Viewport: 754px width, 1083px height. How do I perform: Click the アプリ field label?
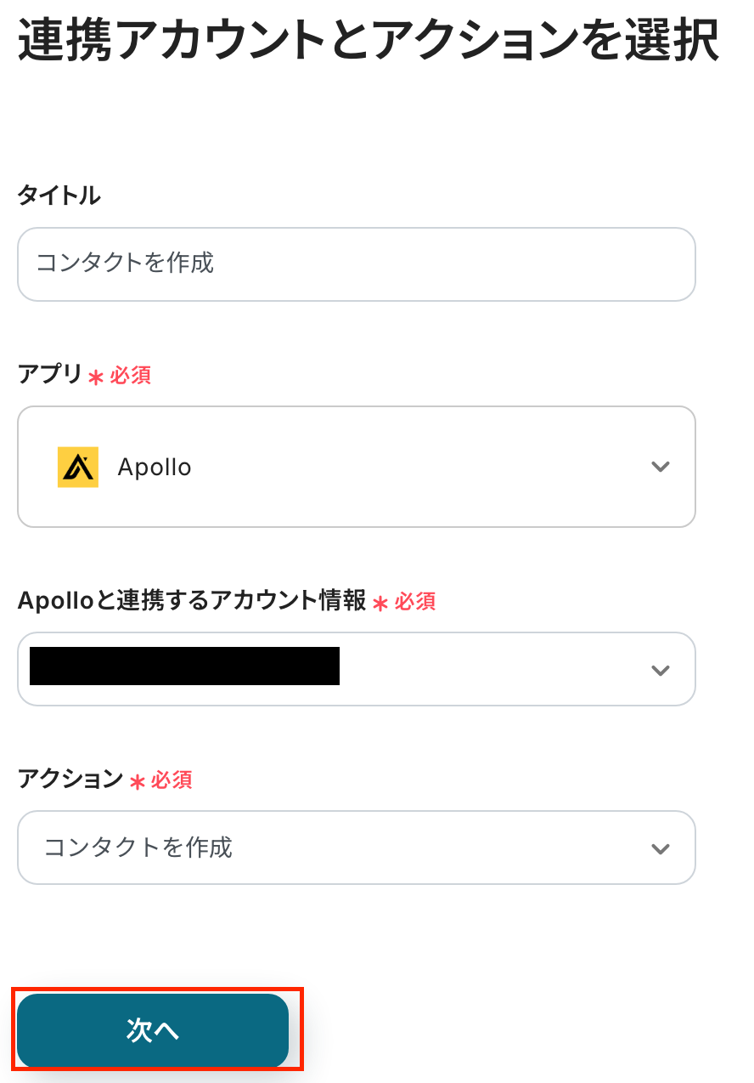coord(50,374)
